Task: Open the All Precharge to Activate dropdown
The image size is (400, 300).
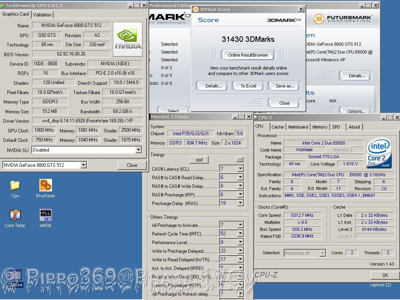Action: (240, 225)
